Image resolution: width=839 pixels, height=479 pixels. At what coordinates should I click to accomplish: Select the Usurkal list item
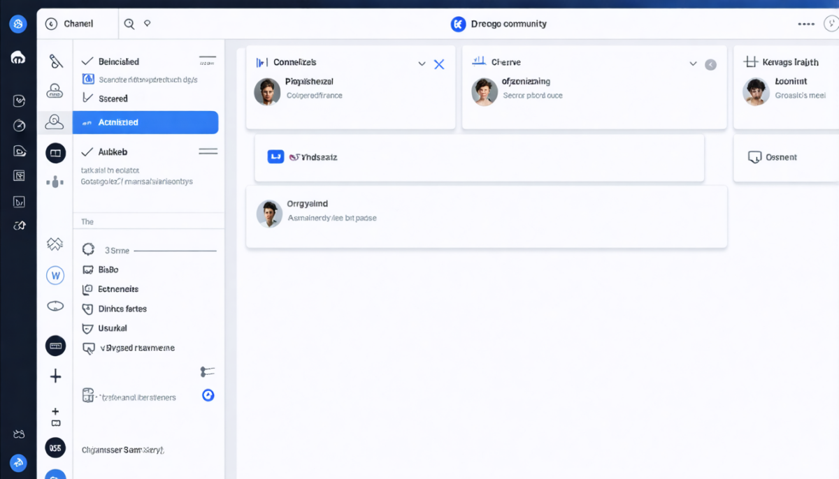tap(113, 328)
